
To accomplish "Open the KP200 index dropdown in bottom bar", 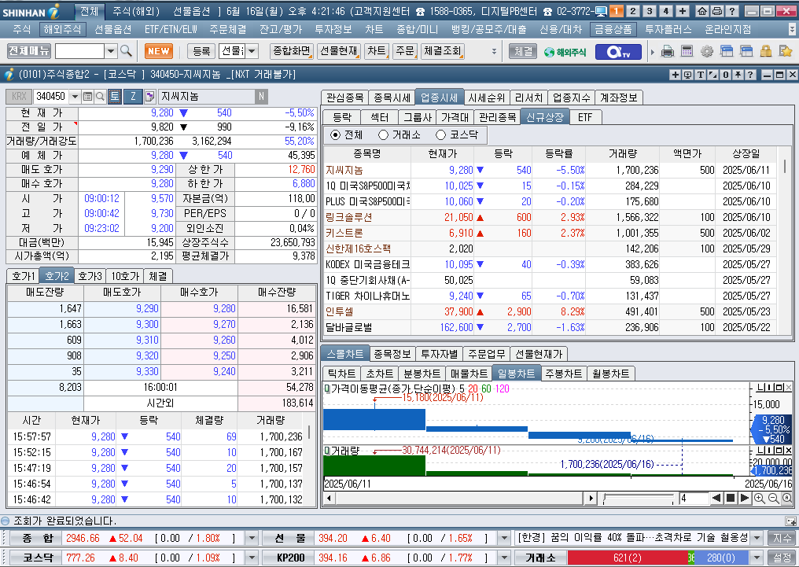I will 504,558.
